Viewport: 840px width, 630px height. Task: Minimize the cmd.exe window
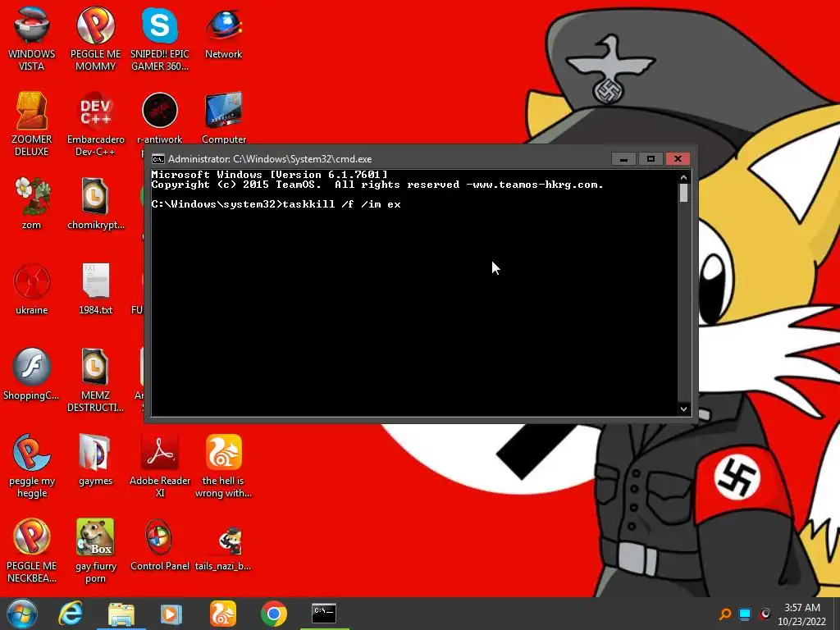pyautogui.click(x=623, y=159)
